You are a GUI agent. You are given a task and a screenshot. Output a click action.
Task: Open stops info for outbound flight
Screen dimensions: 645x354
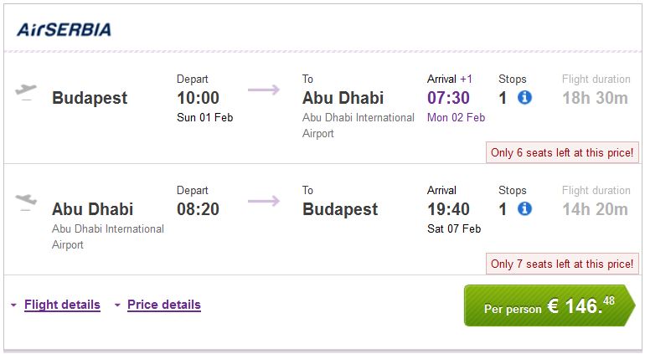coord(525,98)
